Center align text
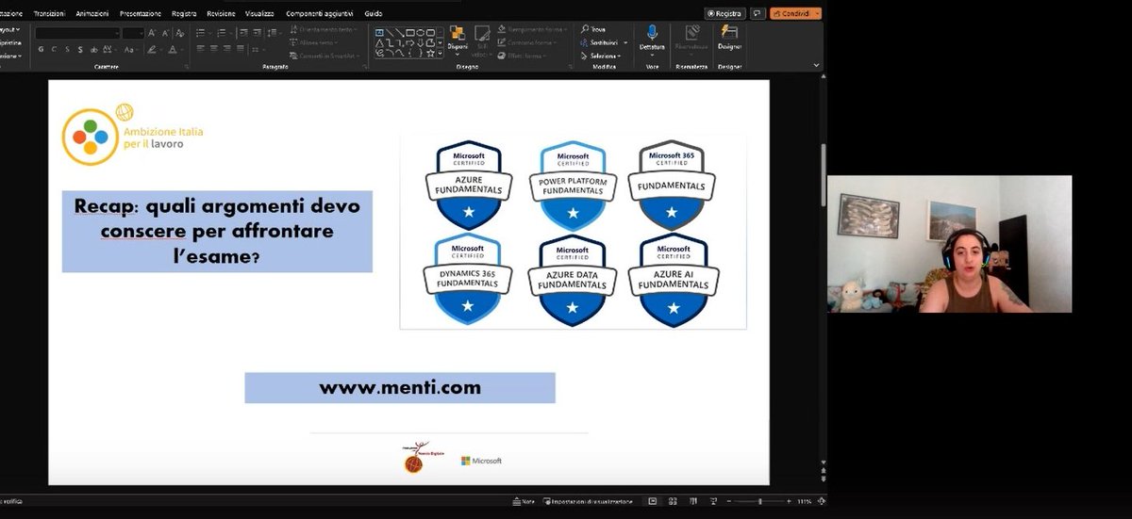Screen dimensions: 1132x519 point(214,49)
